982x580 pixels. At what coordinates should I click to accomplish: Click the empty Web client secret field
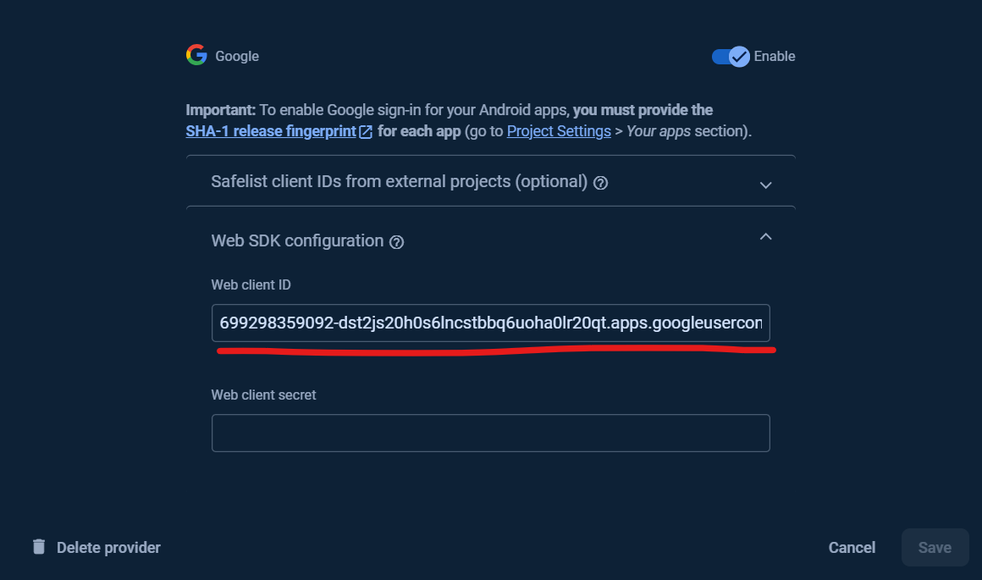[490, 433]
